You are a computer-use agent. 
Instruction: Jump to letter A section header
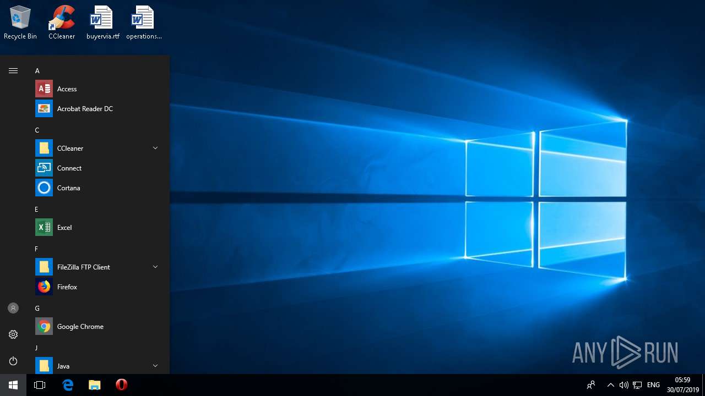pyautogui.click(x=37, y=71)
